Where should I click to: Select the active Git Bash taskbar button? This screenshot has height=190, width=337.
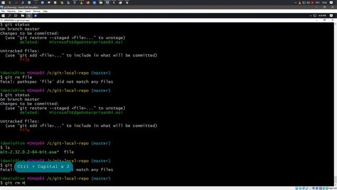[29, 15]
